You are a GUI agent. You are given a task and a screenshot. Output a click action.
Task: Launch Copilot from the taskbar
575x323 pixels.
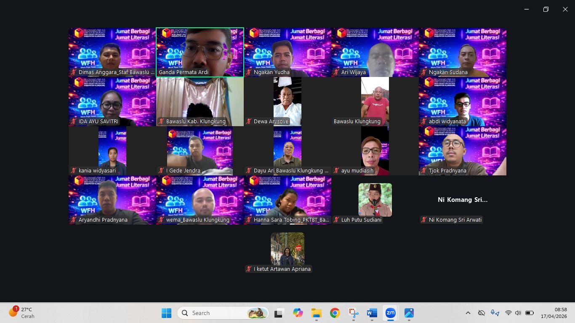(298, 313)
